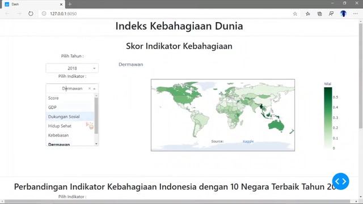Open the user profile avatar
Image resolution: width=363 pixels, height=204 pixels.
pos(343,14)
